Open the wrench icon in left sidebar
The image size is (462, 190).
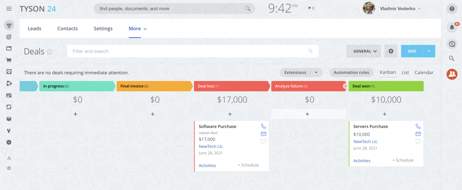9,131
